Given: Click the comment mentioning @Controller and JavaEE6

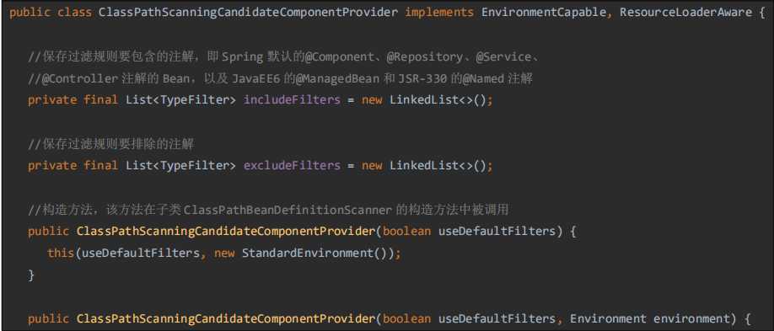Looking at the screenshot, I should (x=281, y=78).
